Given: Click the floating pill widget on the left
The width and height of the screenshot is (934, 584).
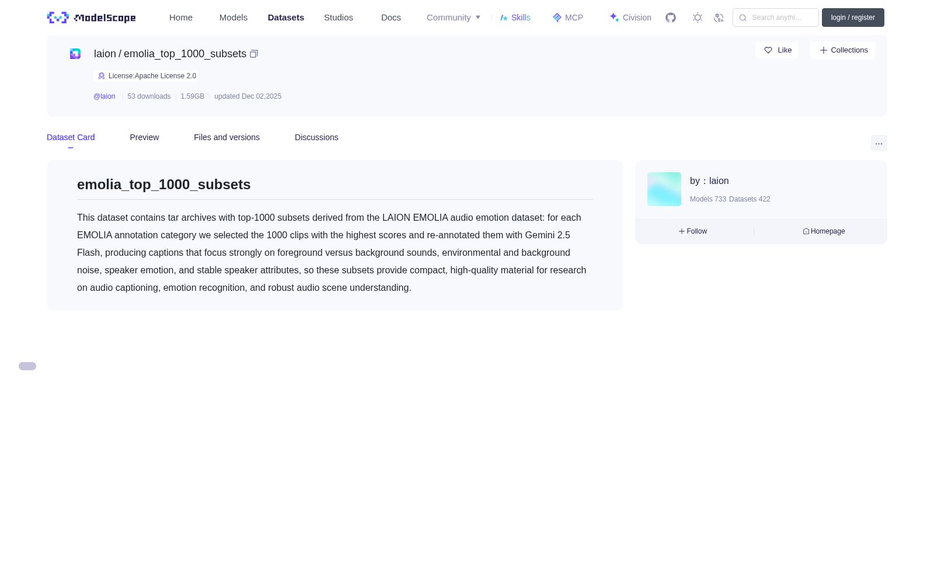Looking at the screenshot, I should pos(27,366).
